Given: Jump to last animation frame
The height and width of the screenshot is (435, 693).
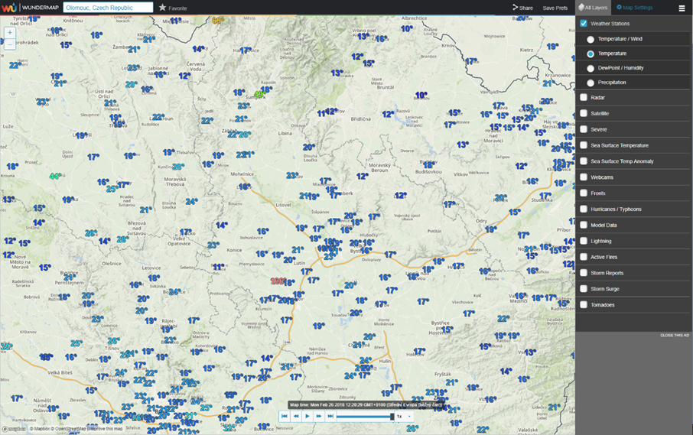Looking at the screenshot, I should tap(330, 417).
